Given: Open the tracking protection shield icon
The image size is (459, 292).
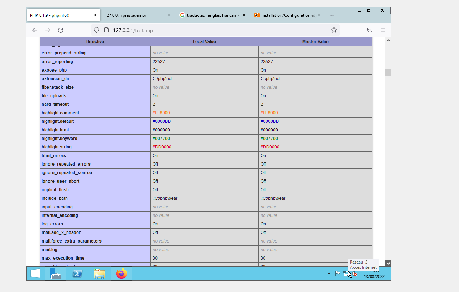Looking at the screenshot, I should click(x=97, y=30).
